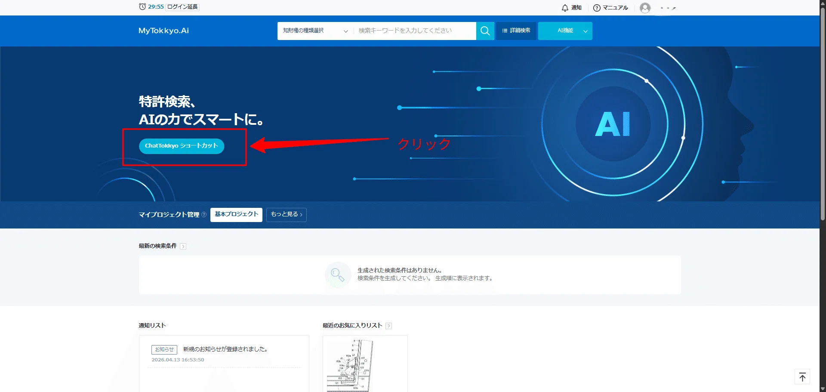This screenshot has width=826, height=392.
Task: Click the 最近のお気に入りリスト heading
Action: [x=352, y=326]
